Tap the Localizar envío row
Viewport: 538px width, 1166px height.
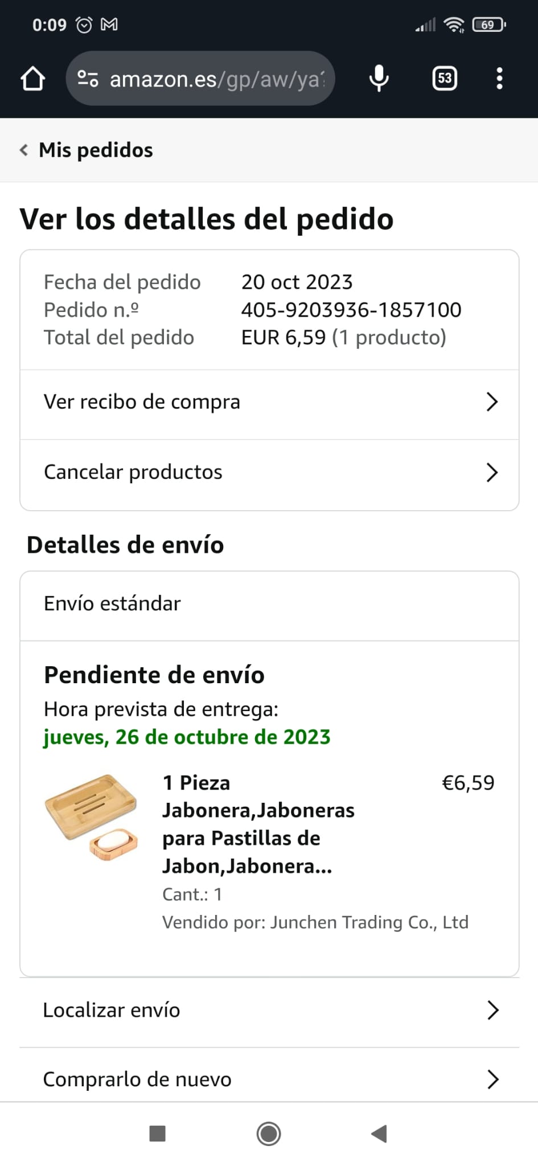(112, 1010)
